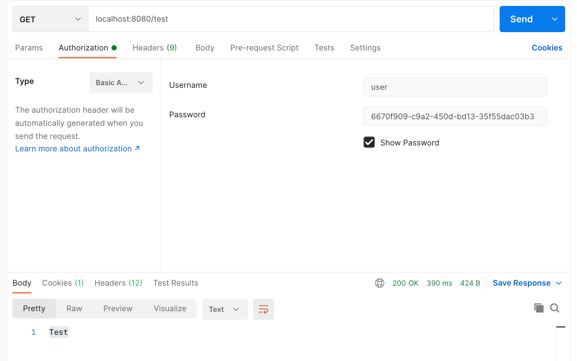Open the GET method dropdown
Screen dimensions: 577x361
pyautogui.click(x=50, y=19)
